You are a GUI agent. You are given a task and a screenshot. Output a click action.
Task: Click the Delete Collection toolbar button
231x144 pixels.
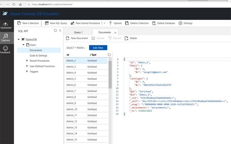(x=137, y=23)
